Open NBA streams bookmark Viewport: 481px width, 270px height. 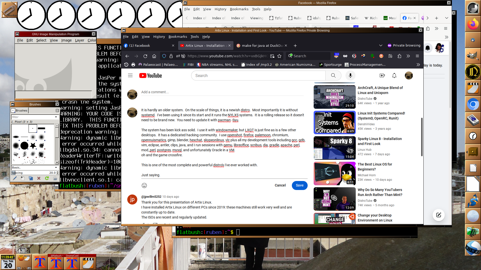point(217,64)
